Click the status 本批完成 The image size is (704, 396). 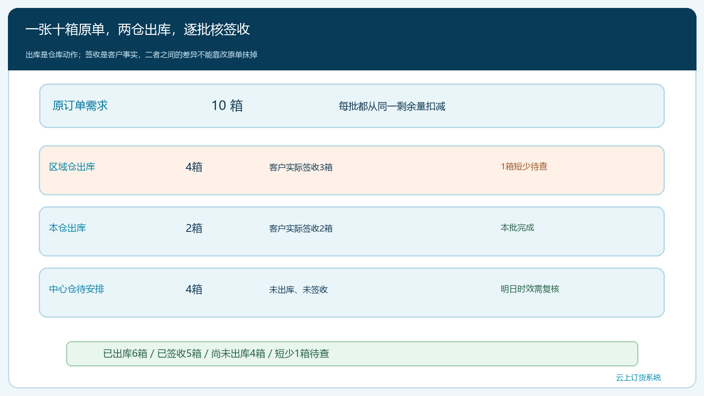click(517, 227)
